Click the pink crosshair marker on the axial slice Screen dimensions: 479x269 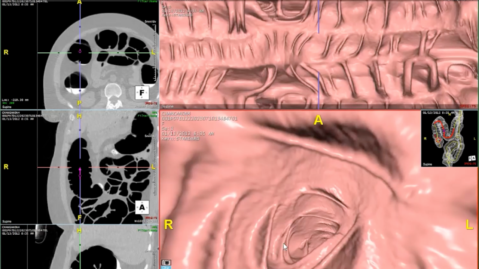pos(80,52)
